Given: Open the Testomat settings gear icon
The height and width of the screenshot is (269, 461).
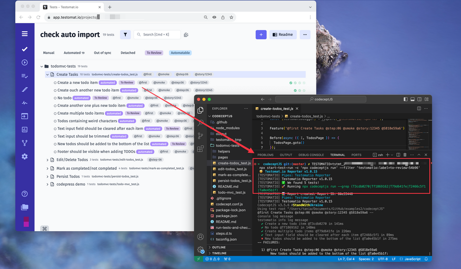Looking at the screenshot, I should click(x=24, y=156).
